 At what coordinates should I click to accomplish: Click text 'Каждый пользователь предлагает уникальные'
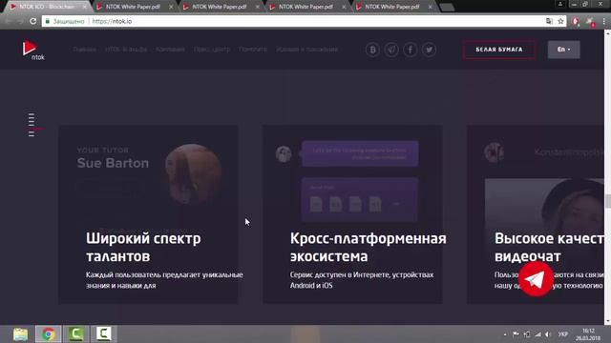164,275
